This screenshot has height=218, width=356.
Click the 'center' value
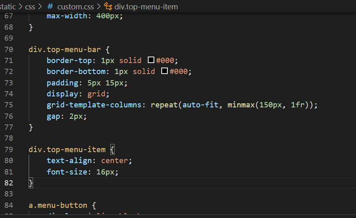coord(115,161)
